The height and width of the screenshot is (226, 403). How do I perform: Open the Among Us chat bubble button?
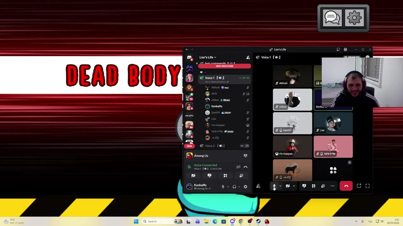pos(332,18)
